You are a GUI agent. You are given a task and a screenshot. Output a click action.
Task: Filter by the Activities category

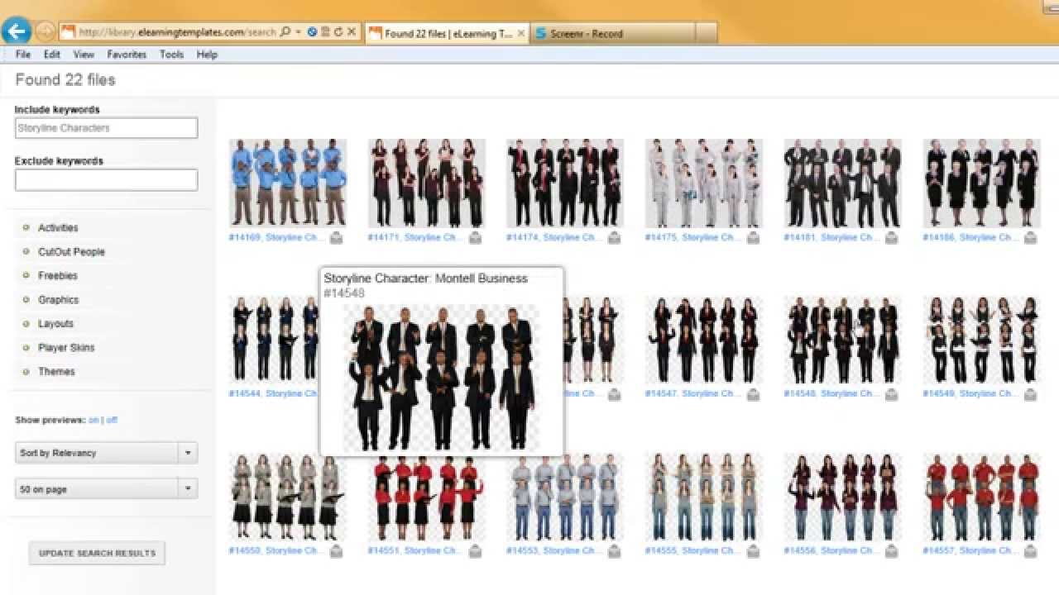[x=58, y=227]
